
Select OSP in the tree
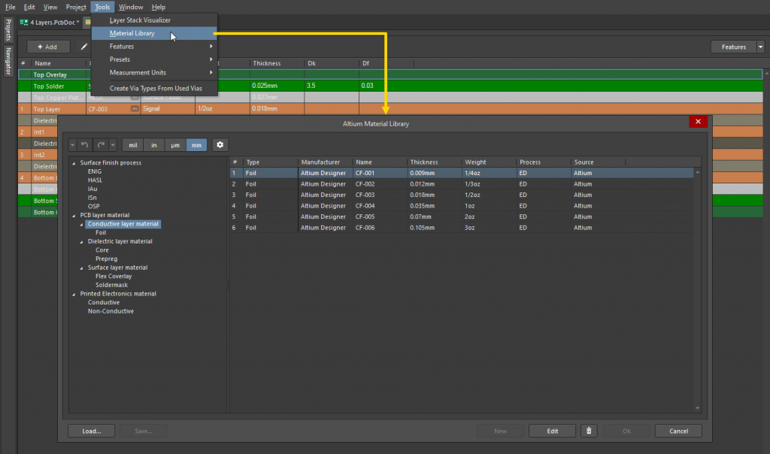(x=93, y=206)
